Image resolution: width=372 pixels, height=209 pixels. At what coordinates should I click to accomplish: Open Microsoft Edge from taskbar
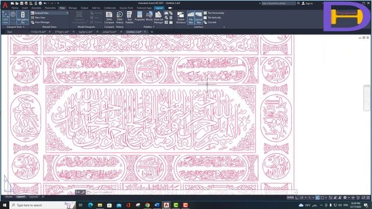click(91, 205)
